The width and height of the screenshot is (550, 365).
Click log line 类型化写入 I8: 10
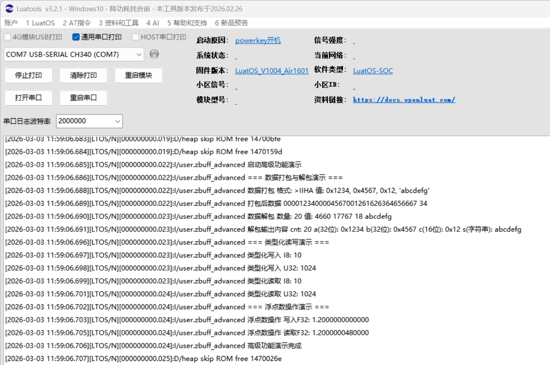pyautogui.click(x=154, y=255)
